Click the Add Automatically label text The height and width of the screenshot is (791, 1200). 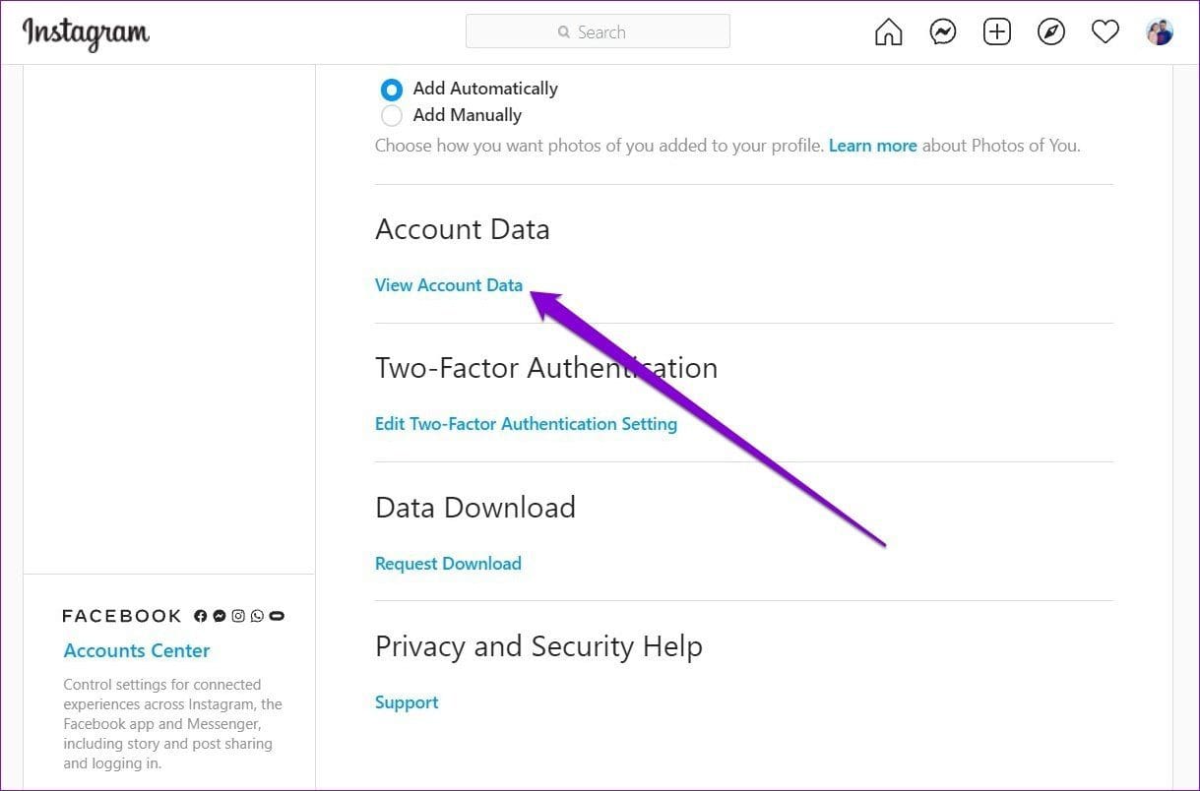(x=485, y=89)
